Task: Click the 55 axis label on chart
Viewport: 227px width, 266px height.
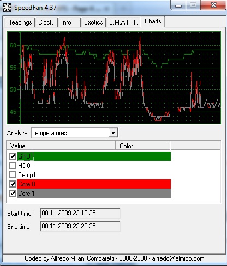Action: 13,68
